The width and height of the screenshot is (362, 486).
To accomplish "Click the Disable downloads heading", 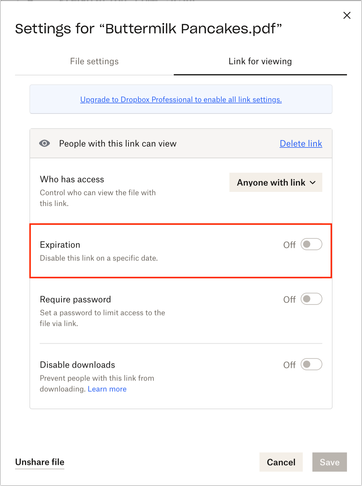I will [x=78, y=365].
